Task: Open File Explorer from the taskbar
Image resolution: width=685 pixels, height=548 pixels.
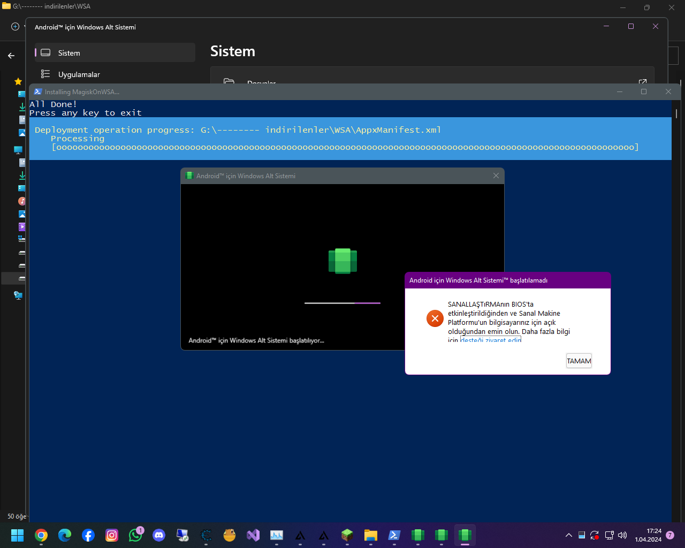Action: (371, 535)
